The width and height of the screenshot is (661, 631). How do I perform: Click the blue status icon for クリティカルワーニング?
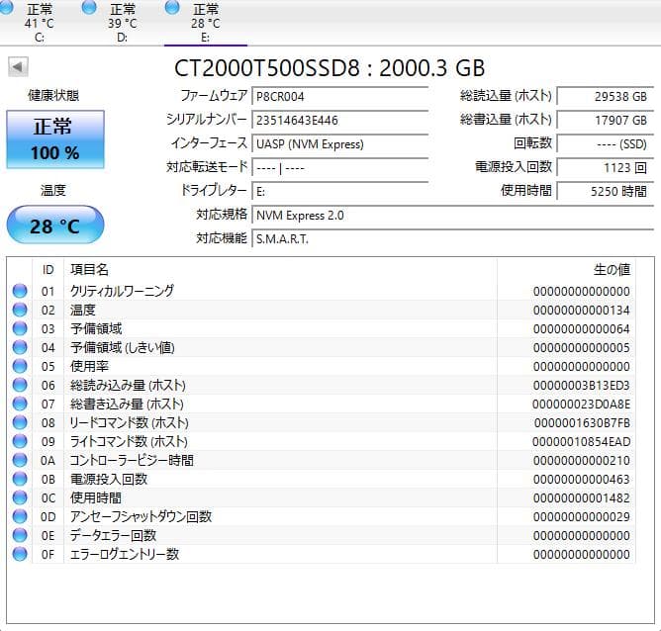click(20, 291)
